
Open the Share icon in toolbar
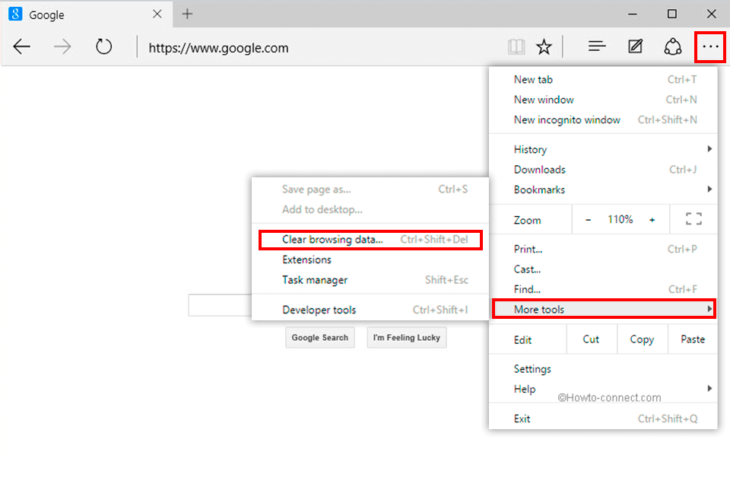(673, 46)
